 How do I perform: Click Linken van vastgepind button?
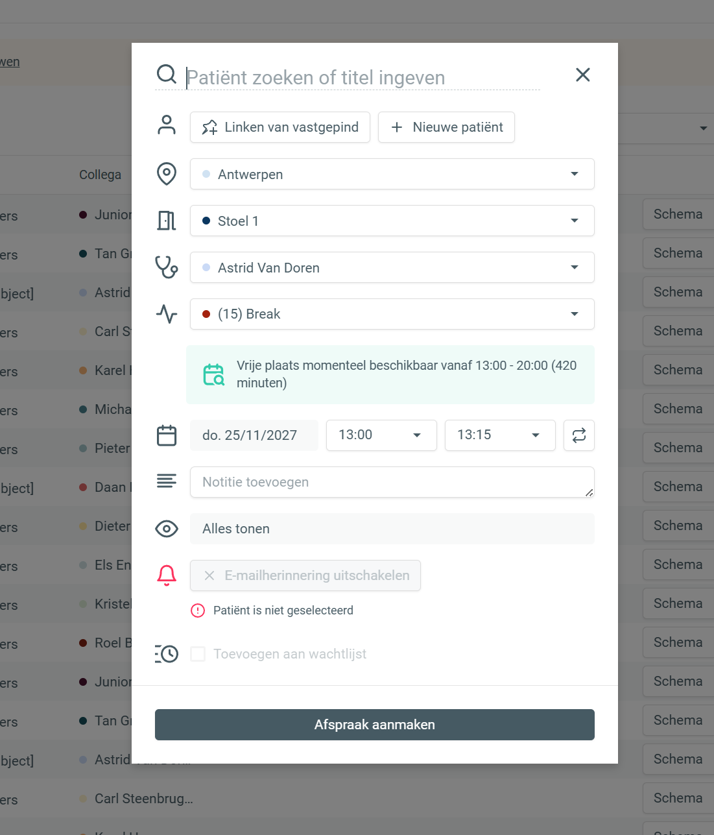(280, 127)
